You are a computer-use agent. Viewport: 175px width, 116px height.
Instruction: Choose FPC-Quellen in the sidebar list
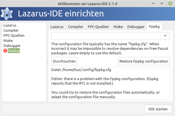click(x=14, y=35)
